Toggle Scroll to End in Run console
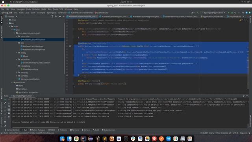This screenshot has height=142, width=252. (9, 110)
